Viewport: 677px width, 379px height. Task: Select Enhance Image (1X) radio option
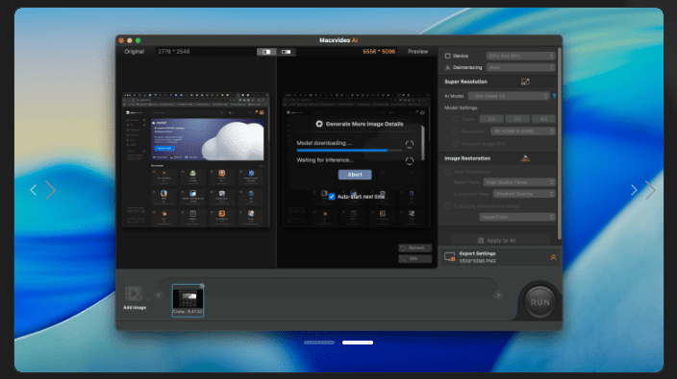(456, 144)
